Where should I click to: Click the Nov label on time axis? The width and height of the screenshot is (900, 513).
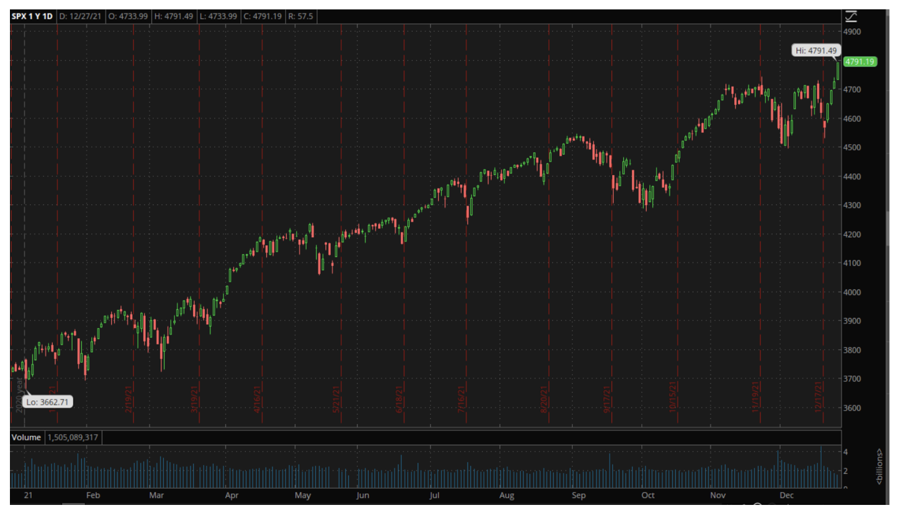(718, 496)
